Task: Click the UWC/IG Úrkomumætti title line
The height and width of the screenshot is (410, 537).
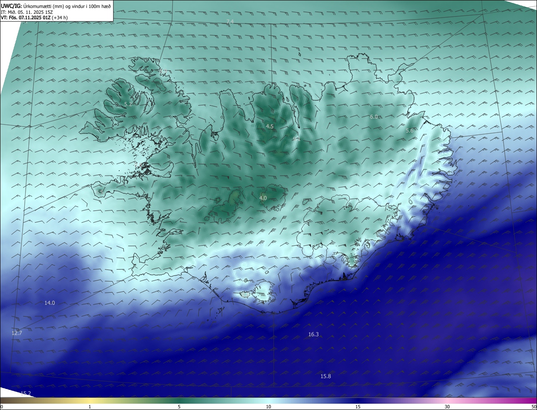Action: click(56, 6)
